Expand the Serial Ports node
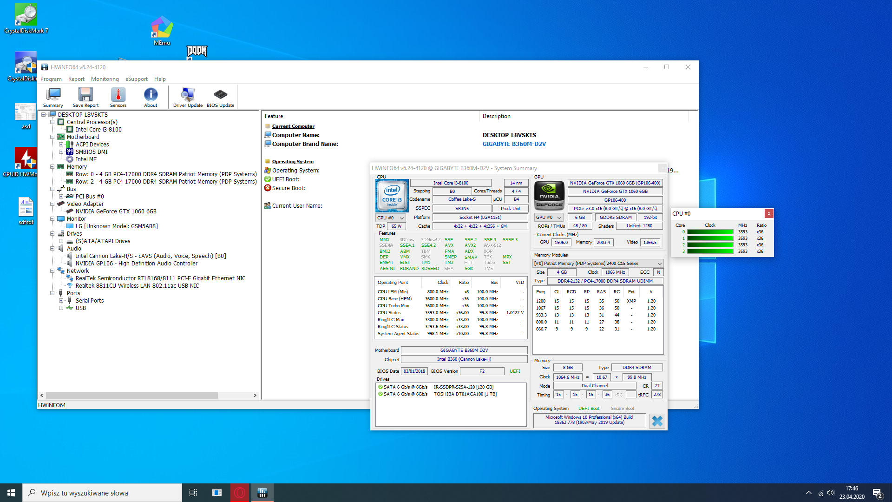This screenshot has height=502, width=892. click(x=61, y=301)
